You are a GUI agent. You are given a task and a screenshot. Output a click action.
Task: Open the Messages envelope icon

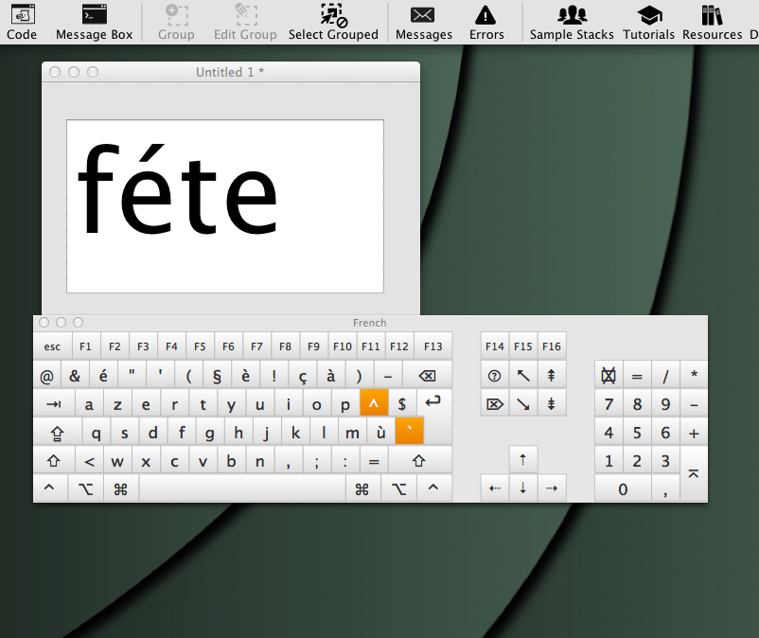coord(423,22)
